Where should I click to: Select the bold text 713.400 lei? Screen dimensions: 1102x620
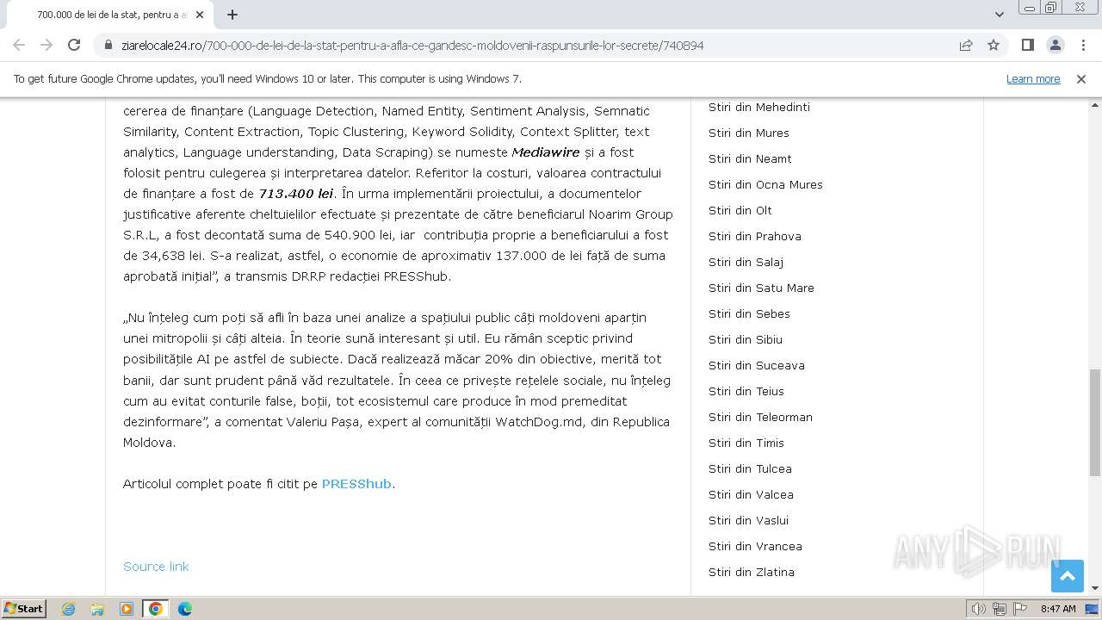coord(296,194)
